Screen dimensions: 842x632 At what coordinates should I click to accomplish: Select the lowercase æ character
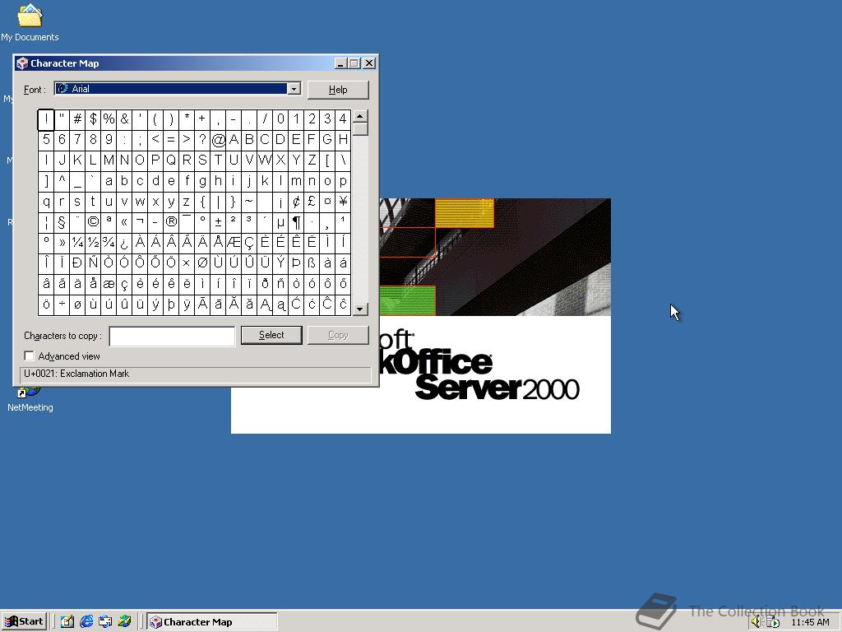pos(109,283)
